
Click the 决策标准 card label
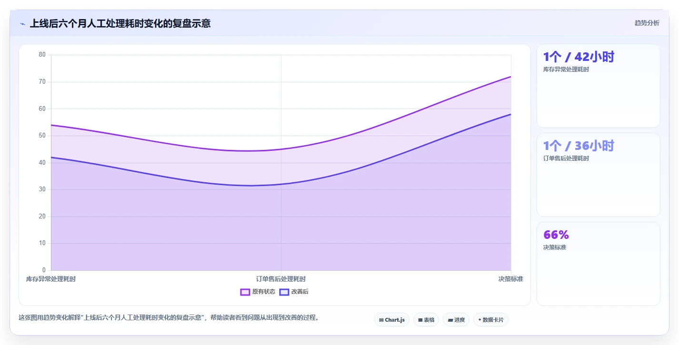(x=555, y=247)
